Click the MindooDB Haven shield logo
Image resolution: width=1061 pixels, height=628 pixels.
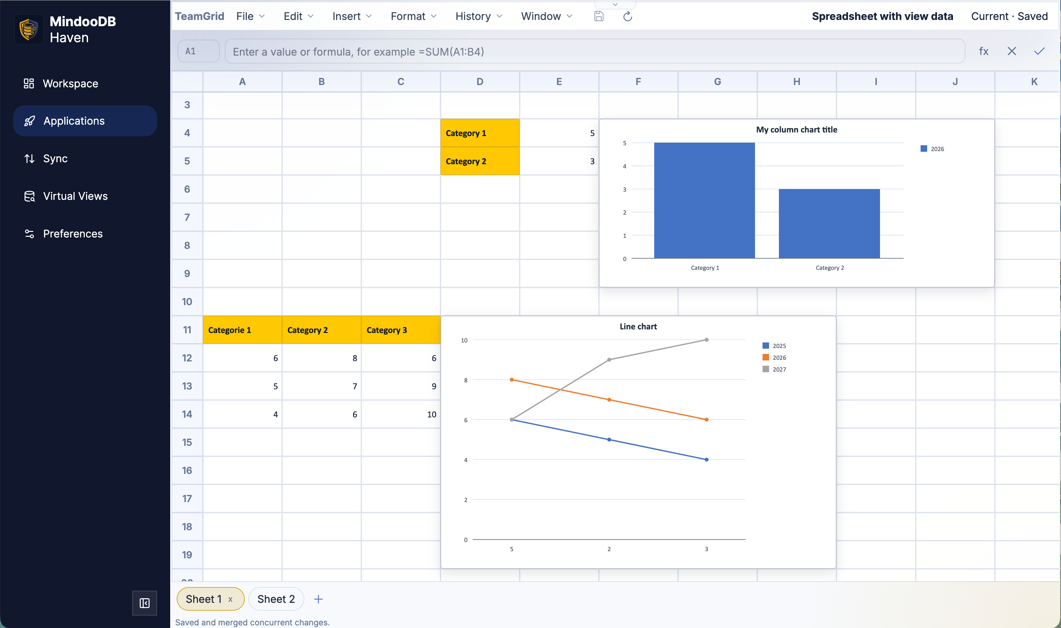coord(28,29)
